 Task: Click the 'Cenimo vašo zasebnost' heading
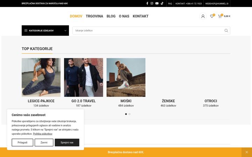(29, 115)
